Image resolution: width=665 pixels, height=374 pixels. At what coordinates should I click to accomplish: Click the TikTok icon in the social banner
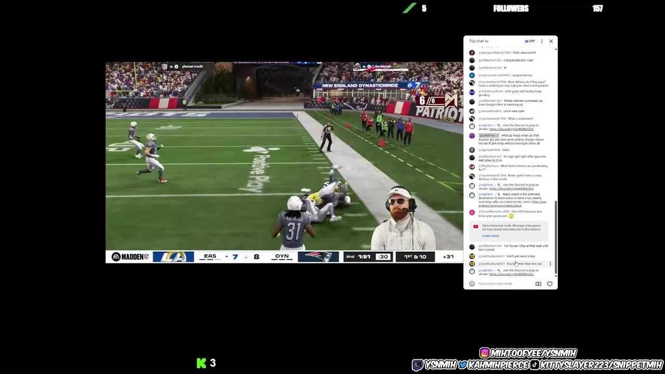click(x=535, y=365)
